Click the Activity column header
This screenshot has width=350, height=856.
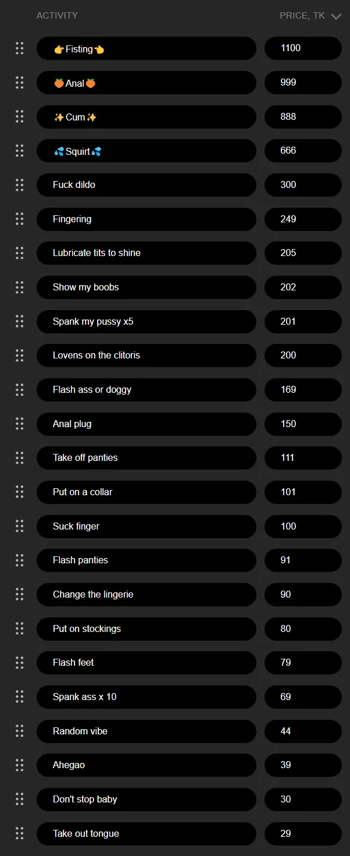tap(57, 16)
